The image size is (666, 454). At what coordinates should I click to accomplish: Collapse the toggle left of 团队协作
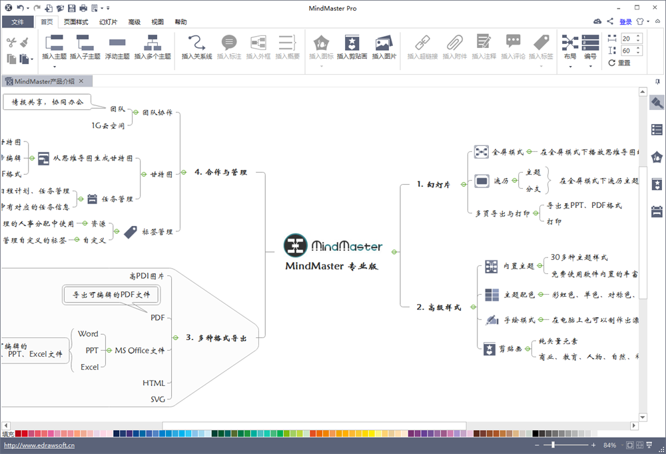[x=136, y=112]
